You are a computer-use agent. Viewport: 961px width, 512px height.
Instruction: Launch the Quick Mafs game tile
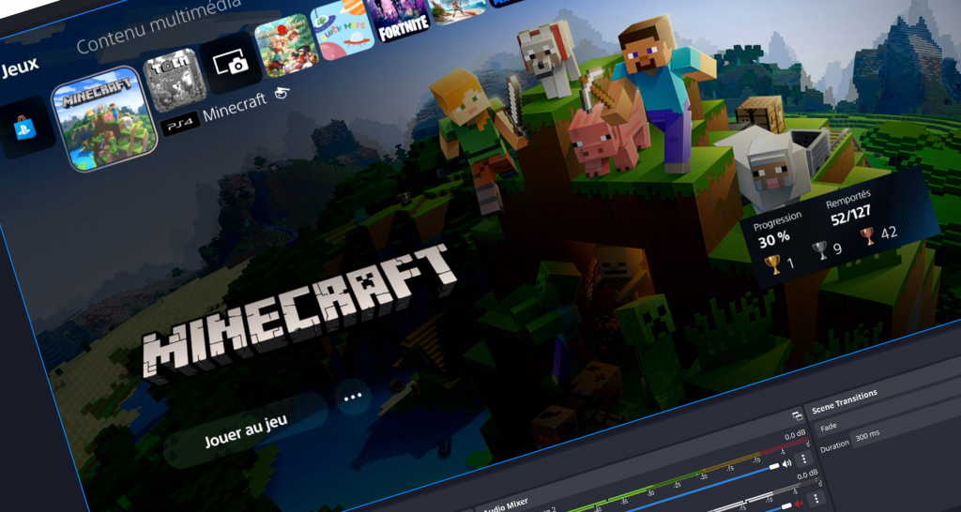click(342, 29)
